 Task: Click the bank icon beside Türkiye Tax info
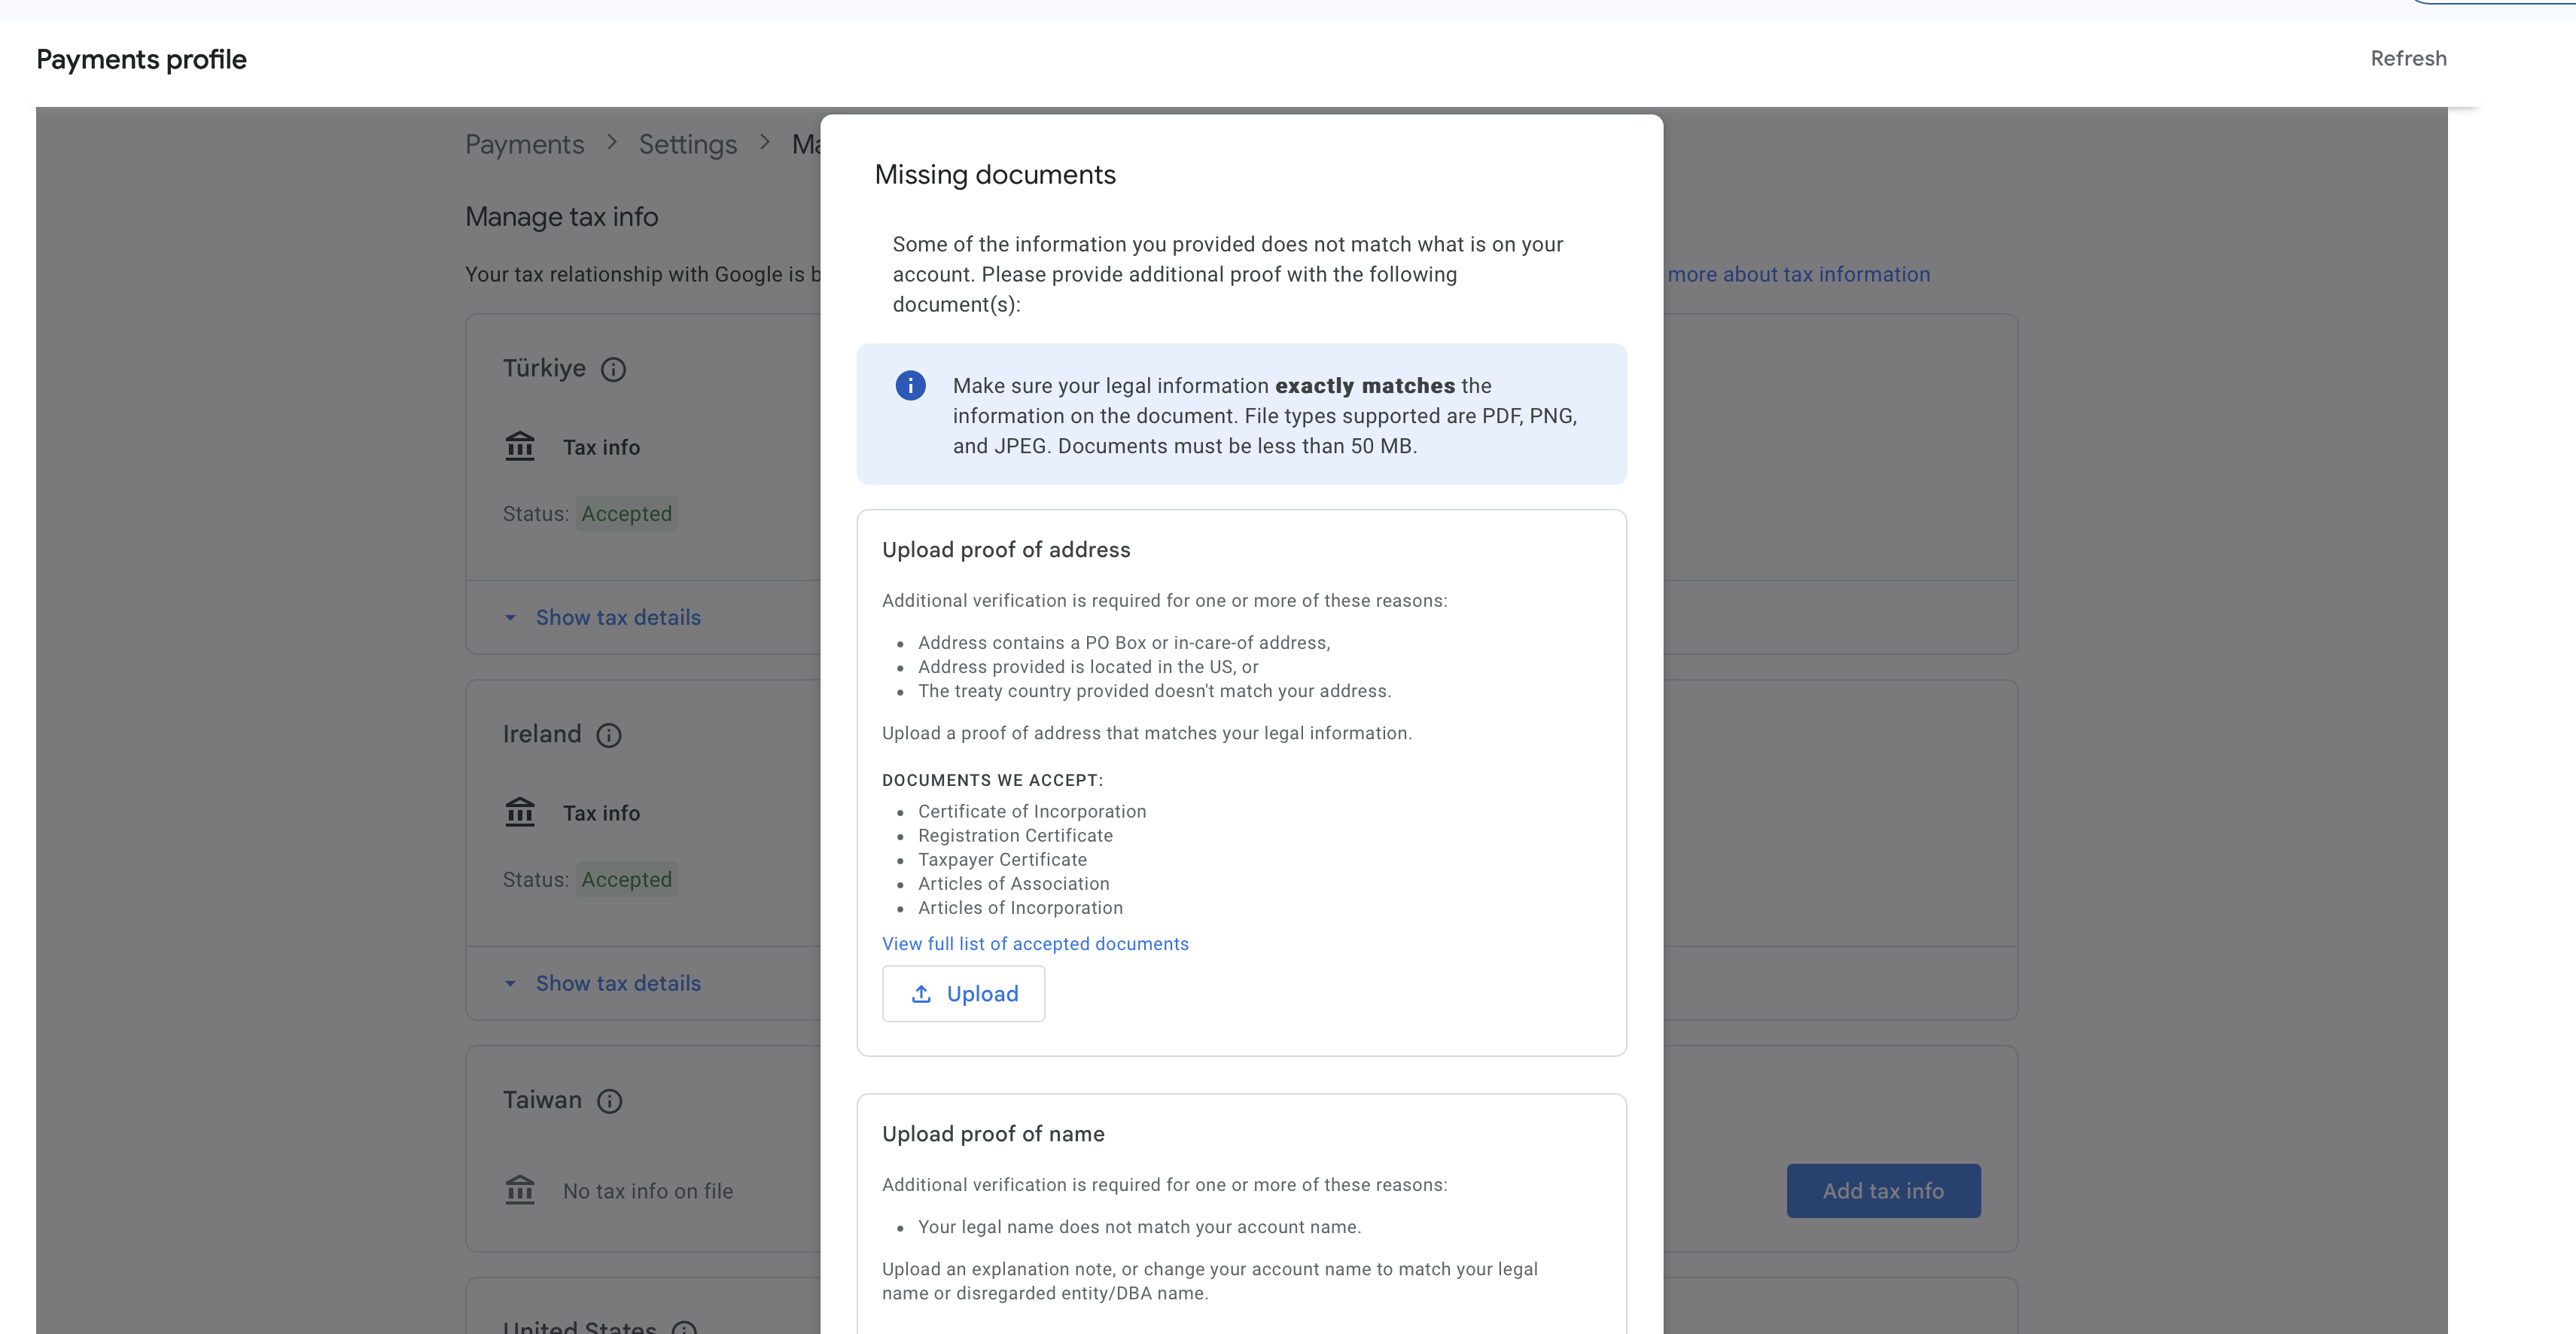(x=520, y=446)
